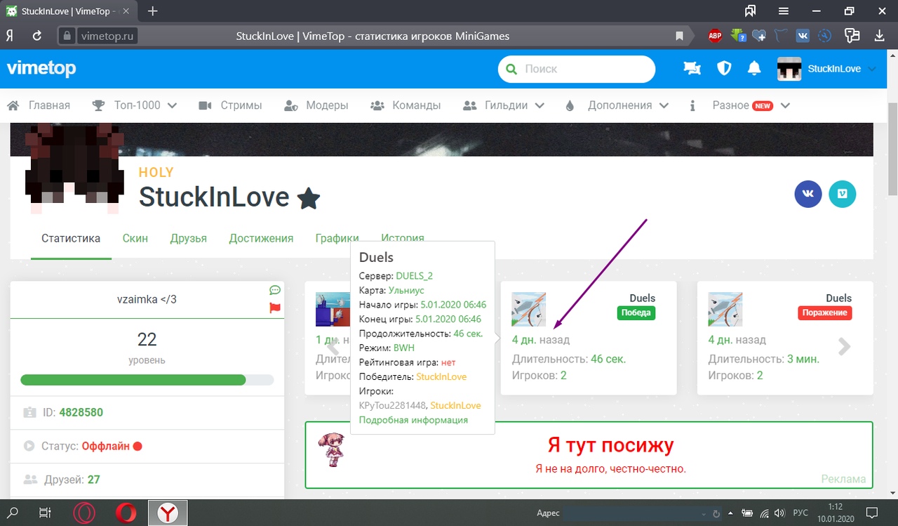Select the StuckInLove browser tab
Screen dimensions: 898x526
(x=68, y=11)
